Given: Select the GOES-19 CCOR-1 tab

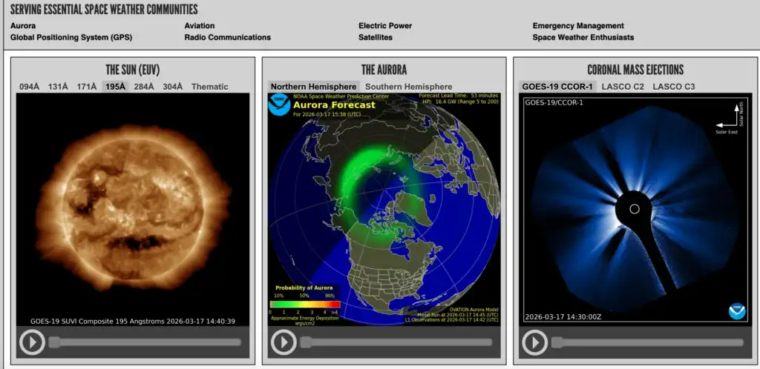Looking at the screenshot, I should (x=557, y=87).
